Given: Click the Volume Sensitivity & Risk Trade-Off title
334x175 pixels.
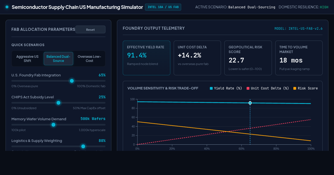Looking at the screenshot, I should pyautogui.click(x=163, y=88).
